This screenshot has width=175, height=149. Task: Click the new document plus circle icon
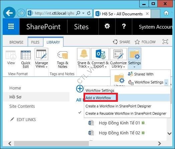[x=80, y=89]
